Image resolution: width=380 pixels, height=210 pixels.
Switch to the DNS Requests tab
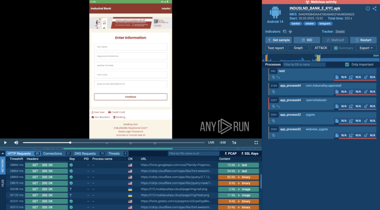click(x=85, y=153)
